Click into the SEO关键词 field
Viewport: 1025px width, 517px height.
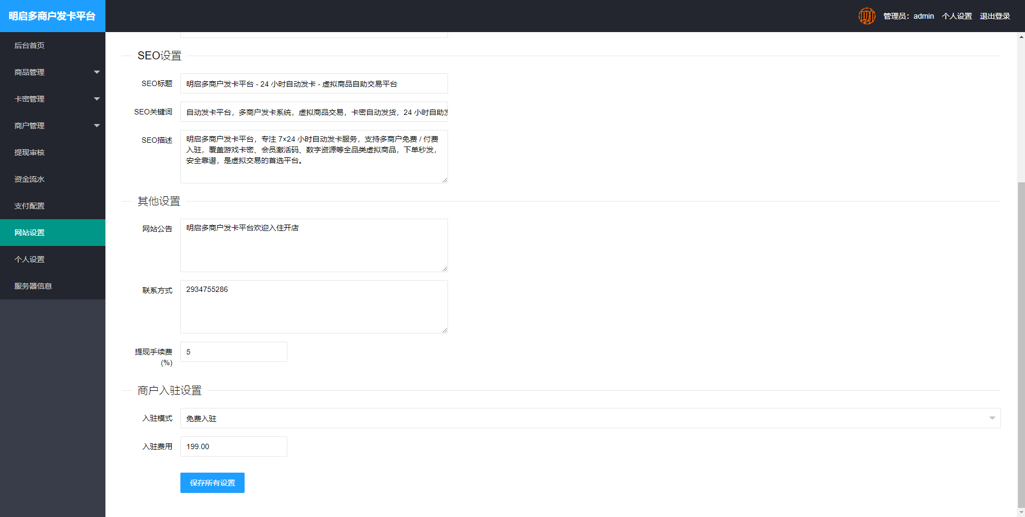314,112
